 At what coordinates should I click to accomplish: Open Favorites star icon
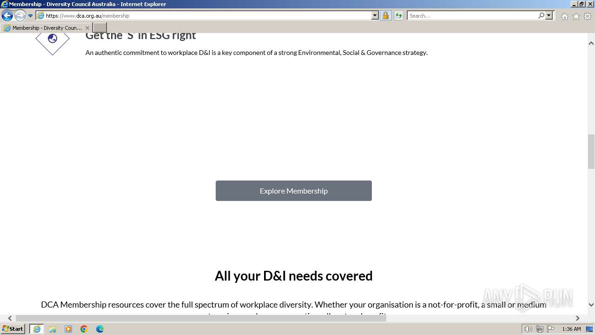[576, 16]
